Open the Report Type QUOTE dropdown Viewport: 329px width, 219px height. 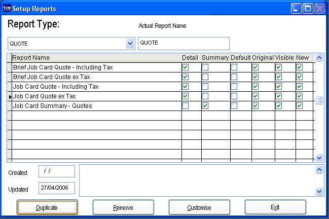(x=130, y=44)
